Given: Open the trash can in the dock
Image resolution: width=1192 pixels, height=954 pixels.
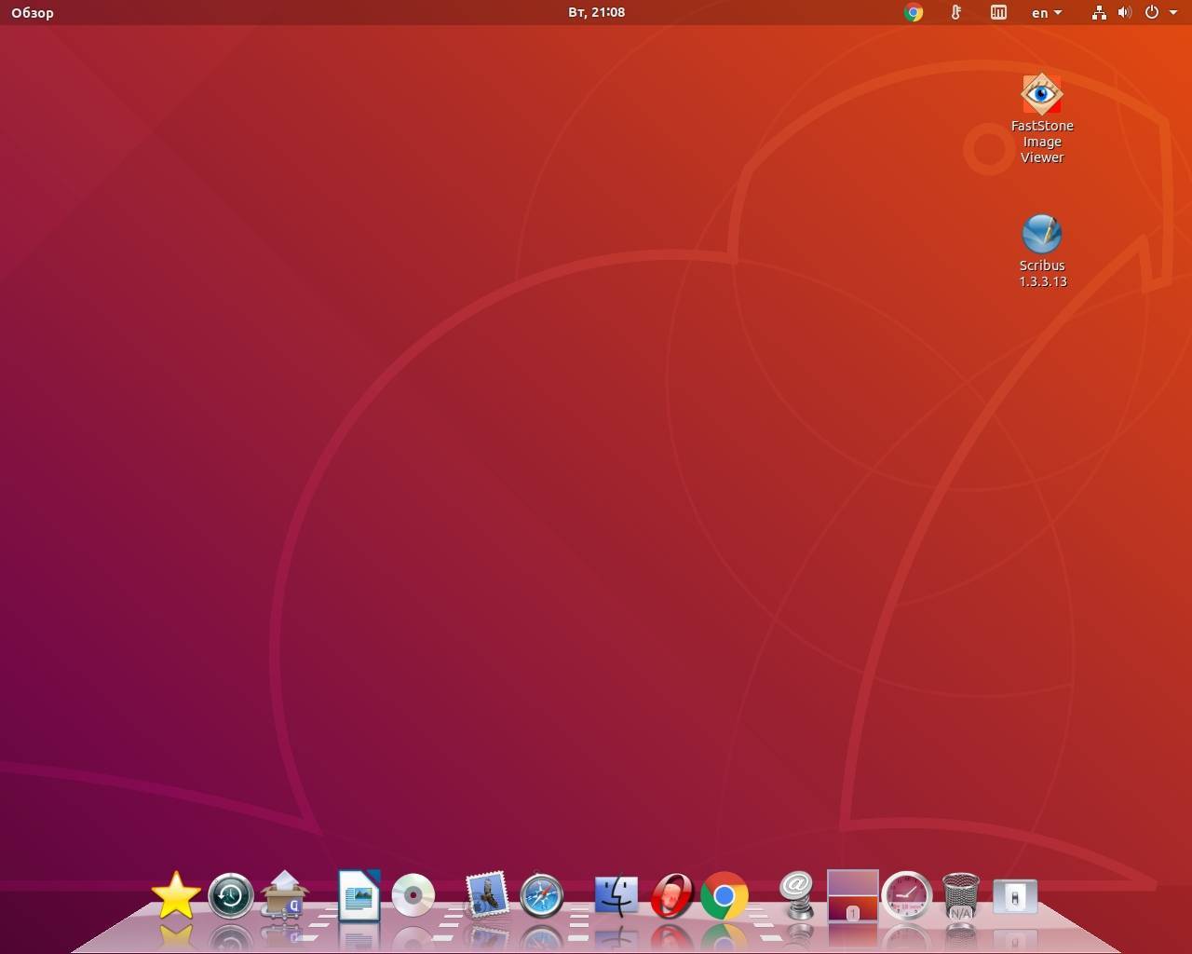Looking at the screenshot, I should (x=960, y=896).
